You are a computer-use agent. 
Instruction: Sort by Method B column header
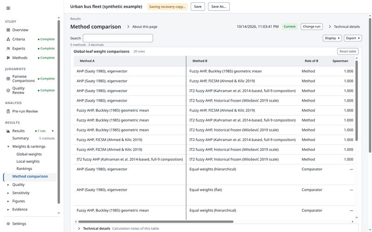pos(200,61)
